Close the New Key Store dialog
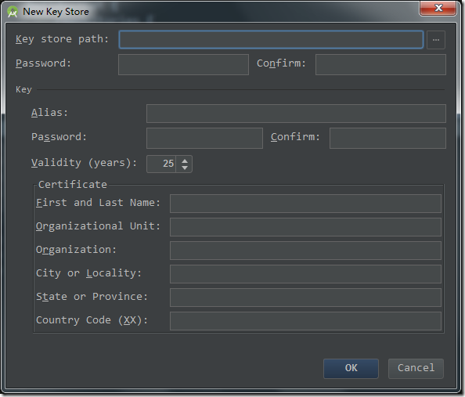Screen dimensions: 465x397 (438, 8)
